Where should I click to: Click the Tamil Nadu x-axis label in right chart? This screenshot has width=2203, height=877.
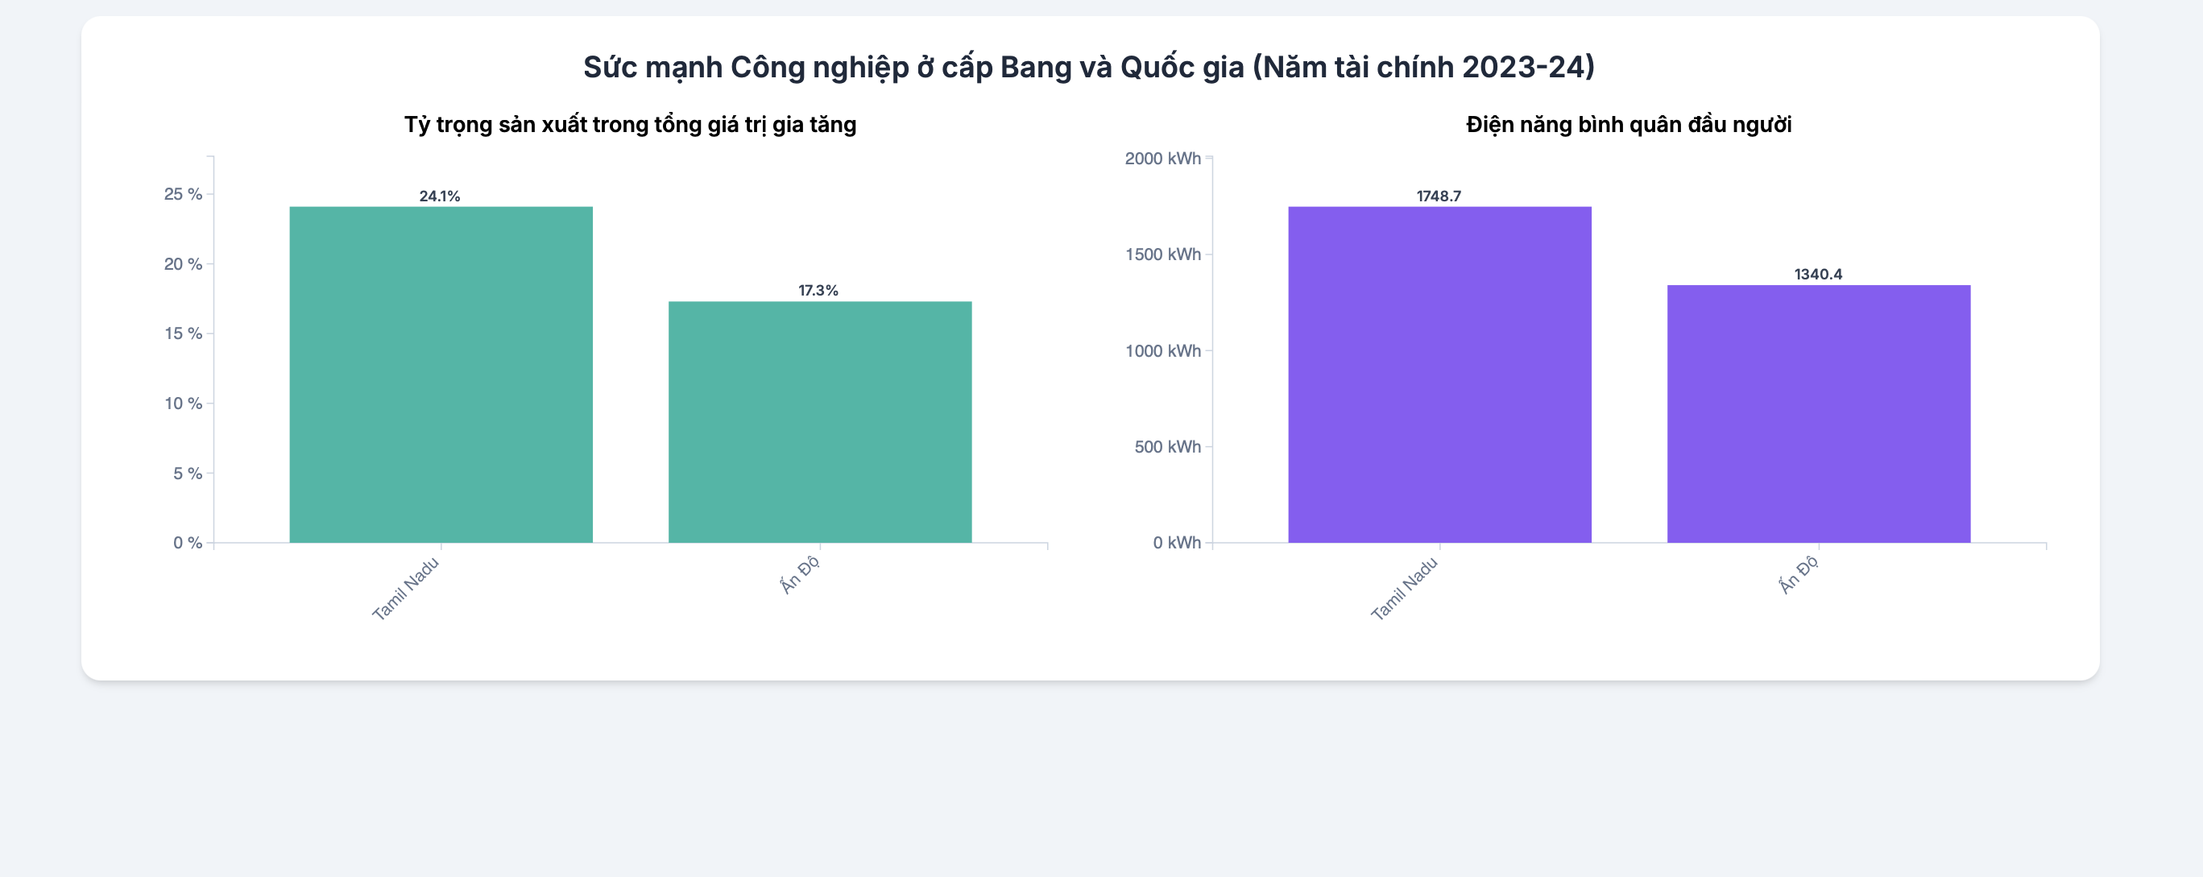point(1405,589)
